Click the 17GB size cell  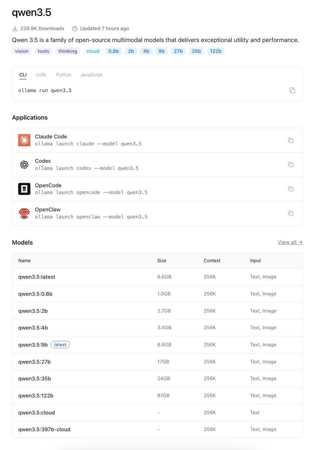pos(163,362)
